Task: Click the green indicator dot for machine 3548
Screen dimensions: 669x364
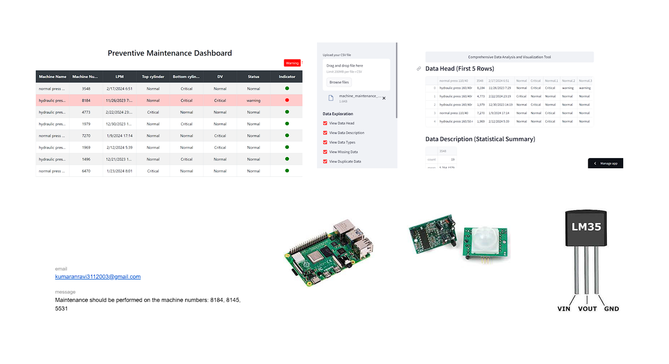Action: (287, 88)
